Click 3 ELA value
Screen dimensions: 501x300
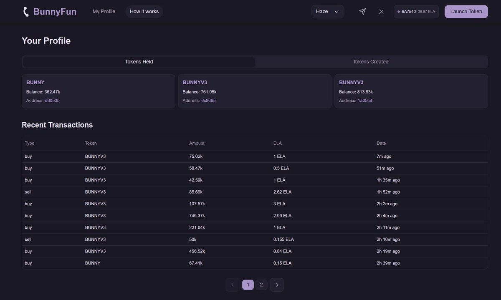click(x=280, y=204)
